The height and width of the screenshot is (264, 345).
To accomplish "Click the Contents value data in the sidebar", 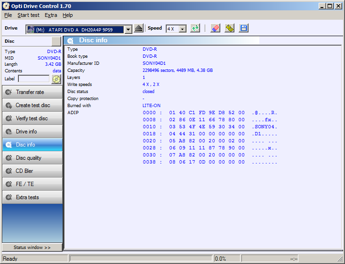I will coord(57,71).
